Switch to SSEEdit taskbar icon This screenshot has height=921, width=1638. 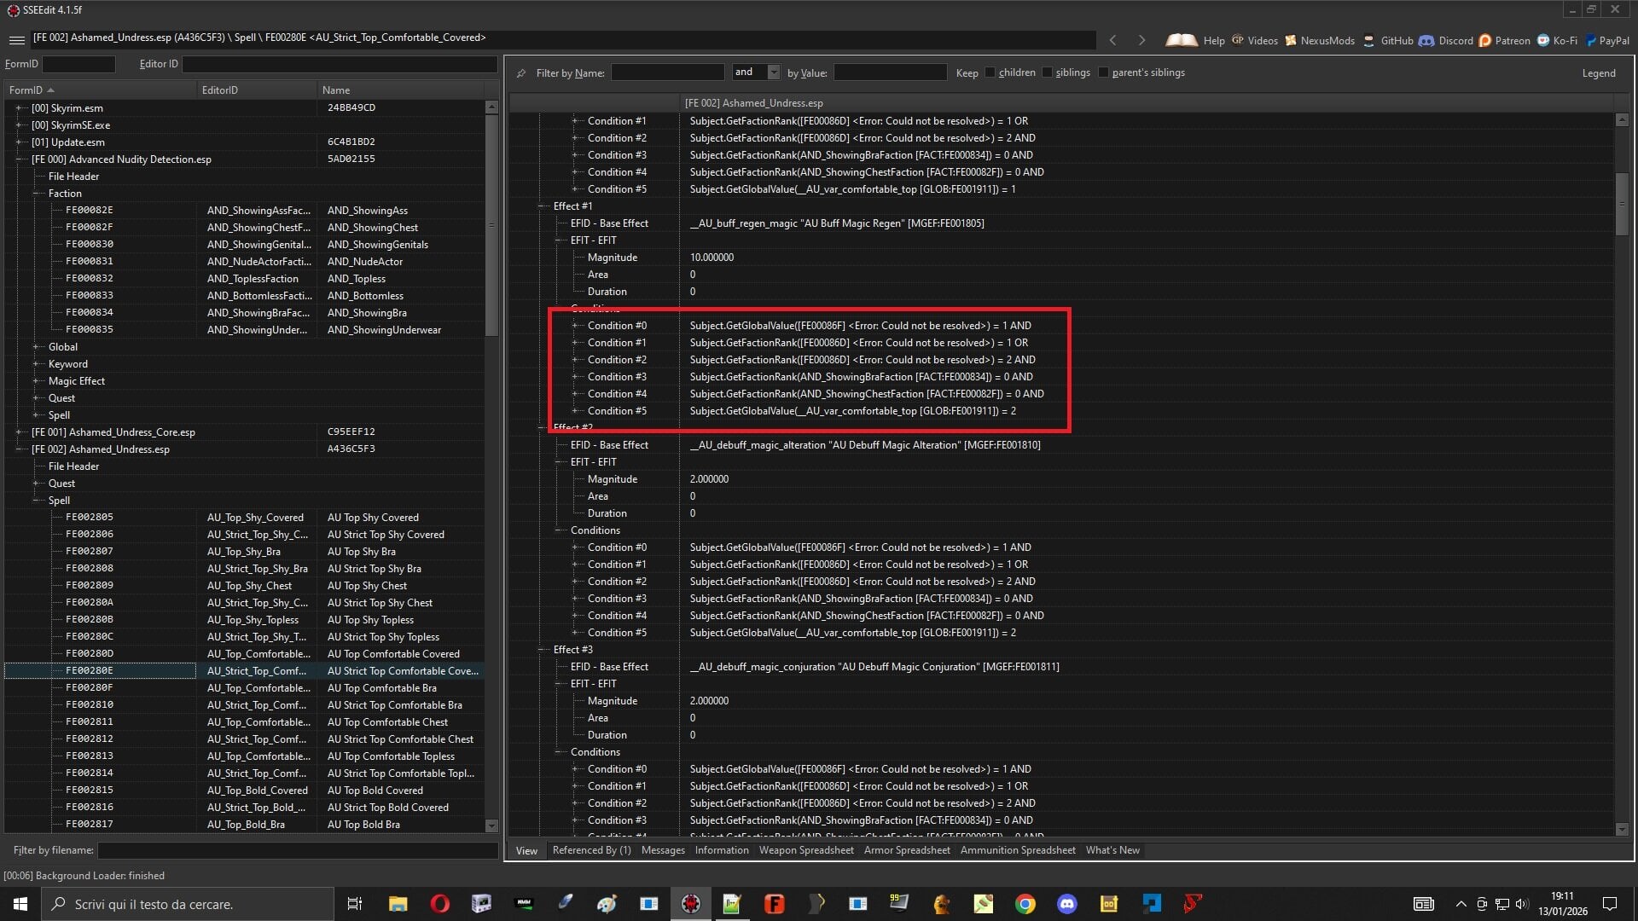tap(691, 904)
